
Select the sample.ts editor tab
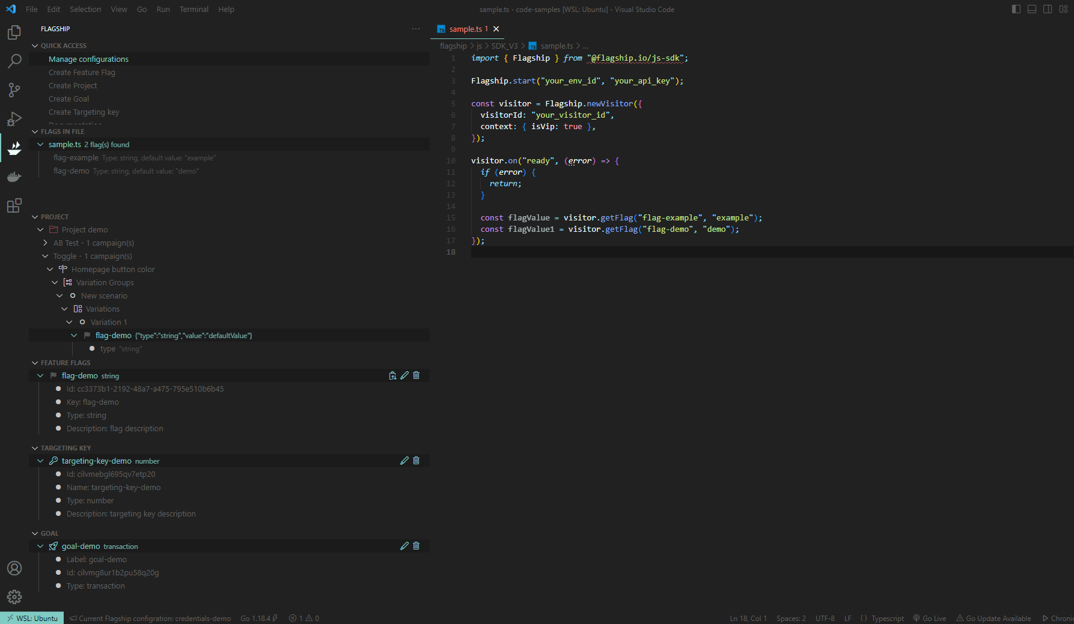pos(468,29)
